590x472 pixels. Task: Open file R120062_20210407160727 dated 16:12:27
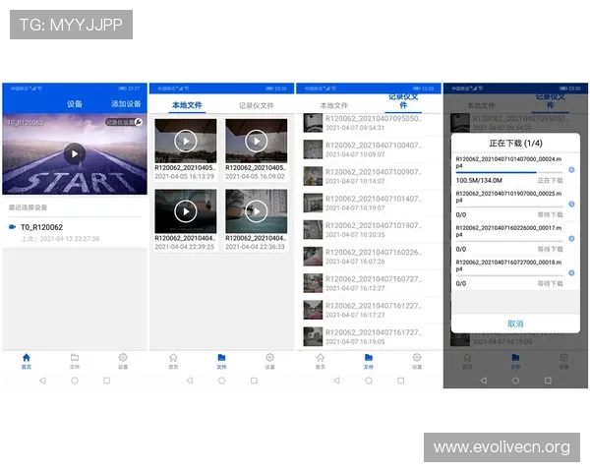tap(369, 283)
